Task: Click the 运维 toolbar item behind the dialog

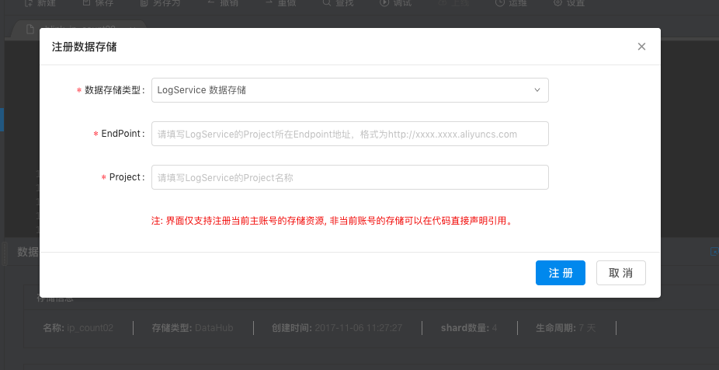Action: pos(511,3)
